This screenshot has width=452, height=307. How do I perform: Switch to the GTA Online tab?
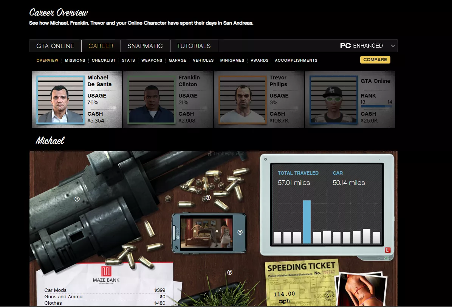tap(55, 46)
